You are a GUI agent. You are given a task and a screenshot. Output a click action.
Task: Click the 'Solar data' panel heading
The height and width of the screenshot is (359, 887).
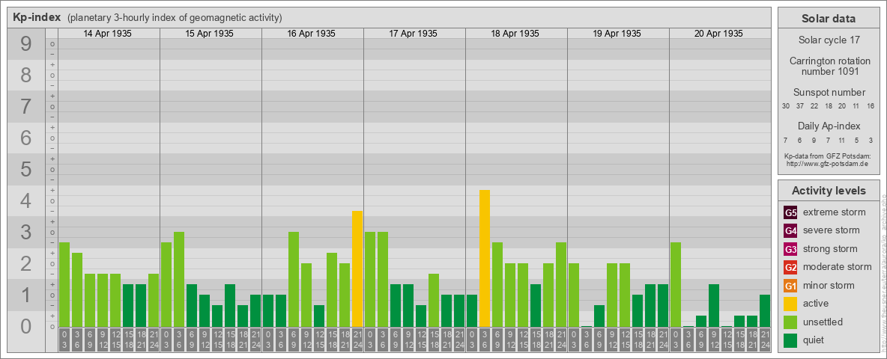pyautogui.click(x=828, y=19)
